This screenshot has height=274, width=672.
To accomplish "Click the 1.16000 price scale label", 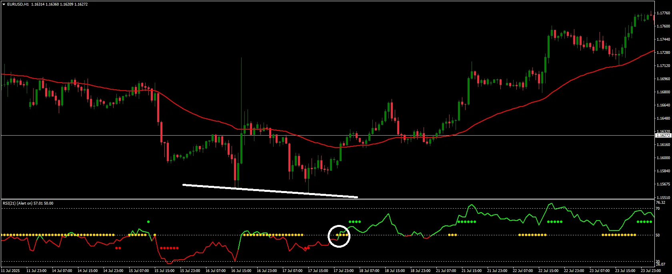I will coord(663,158).
